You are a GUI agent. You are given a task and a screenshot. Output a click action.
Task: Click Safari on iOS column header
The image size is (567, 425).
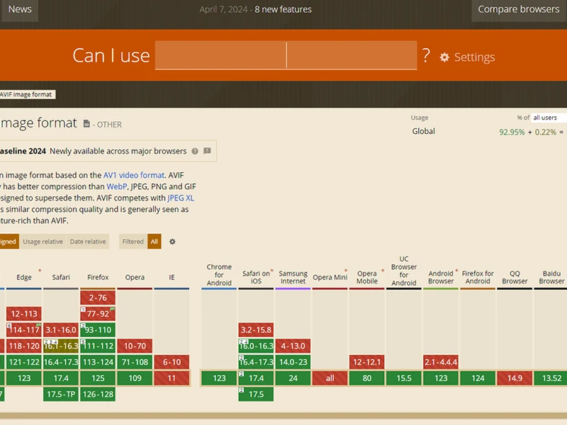click(x=256, y=277)
